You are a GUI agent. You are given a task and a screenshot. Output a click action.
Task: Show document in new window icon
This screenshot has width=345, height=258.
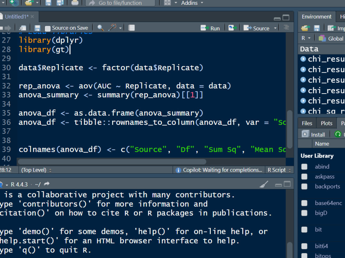(22, 28)
